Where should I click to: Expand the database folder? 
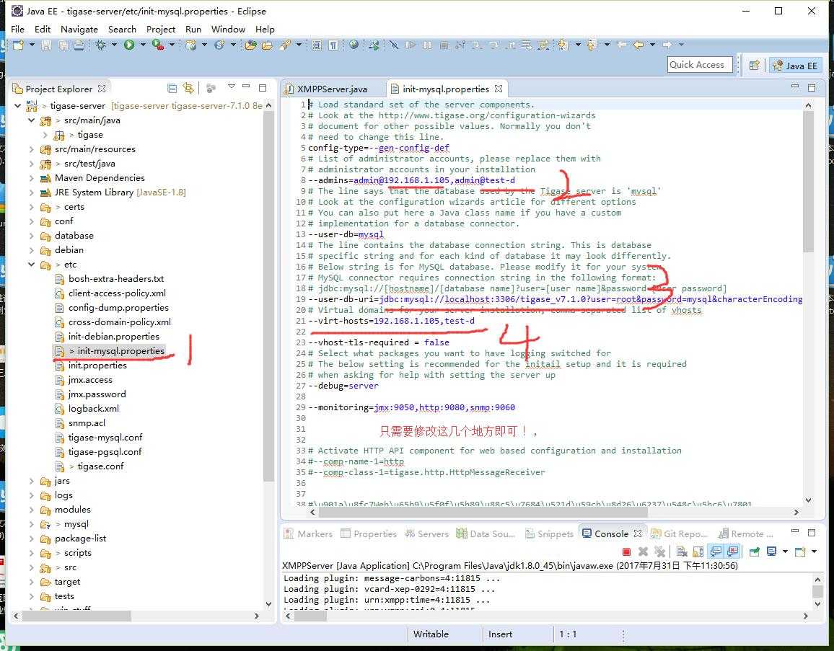pyautogui.click(x=31, y=236)
